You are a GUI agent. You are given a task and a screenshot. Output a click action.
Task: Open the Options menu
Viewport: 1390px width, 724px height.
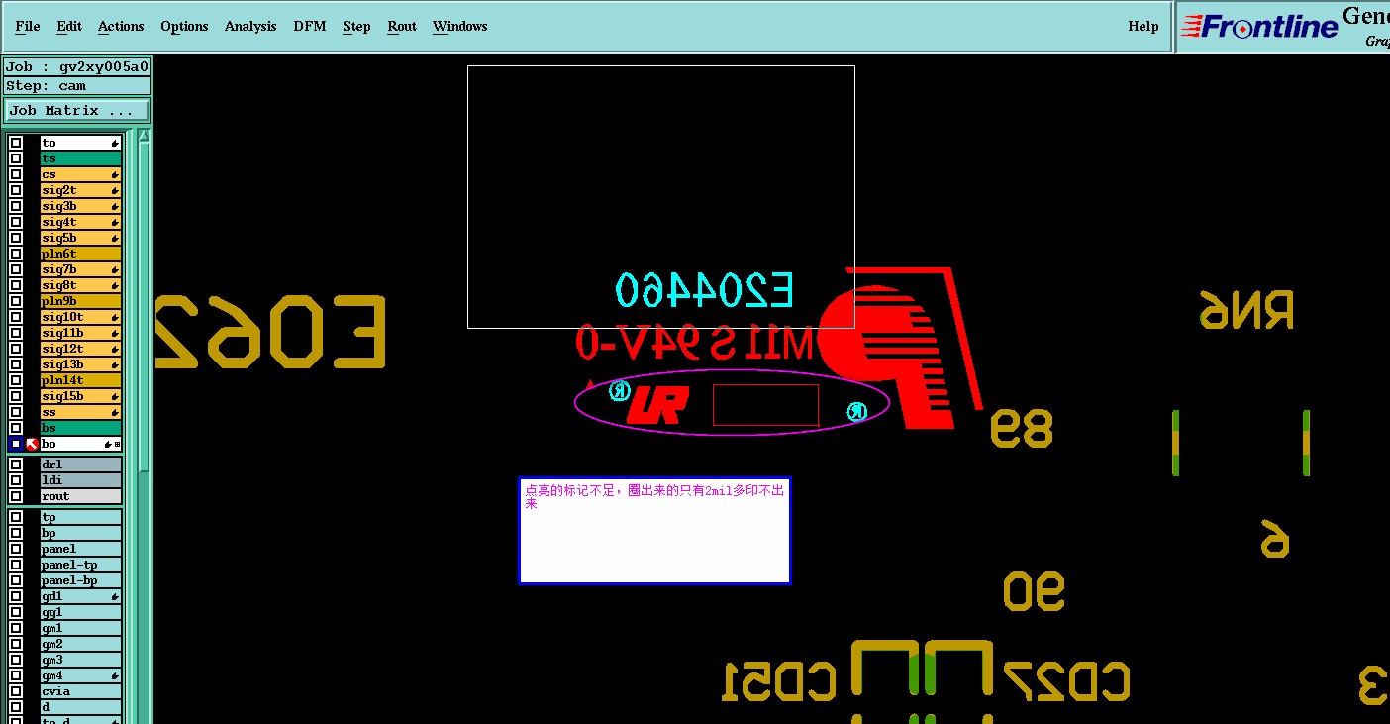point(184,26)
